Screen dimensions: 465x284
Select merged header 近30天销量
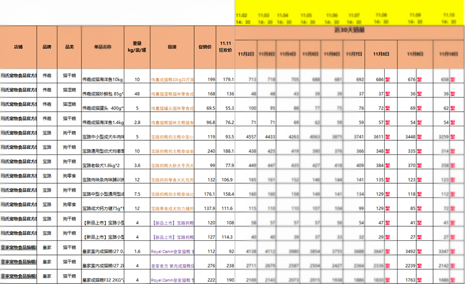[x=350, y=33]
